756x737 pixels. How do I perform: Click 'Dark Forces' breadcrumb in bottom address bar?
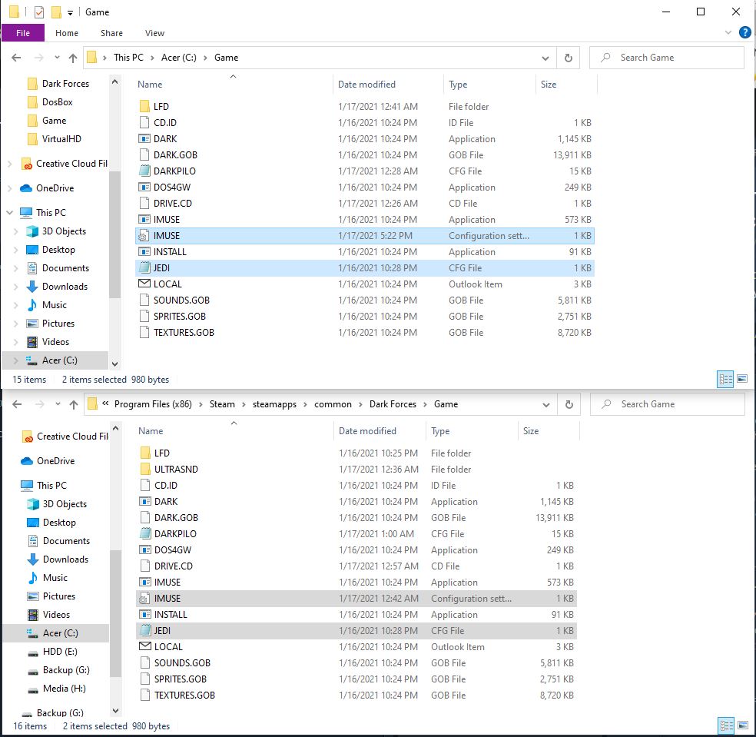tap(393, 404)
